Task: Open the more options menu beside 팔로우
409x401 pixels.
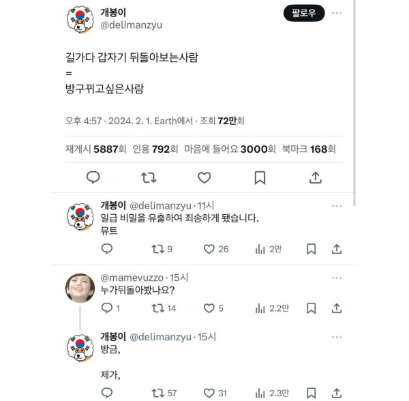Action: pyautogui.click(x=337, y=13)
